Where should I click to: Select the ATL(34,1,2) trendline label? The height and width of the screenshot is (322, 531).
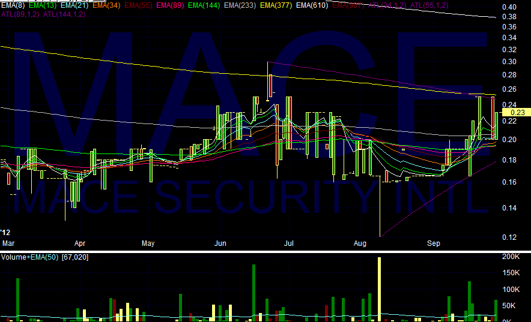(387, 5)
